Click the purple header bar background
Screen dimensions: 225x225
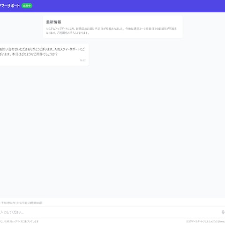pyautogui.click(x=125, y=6)
